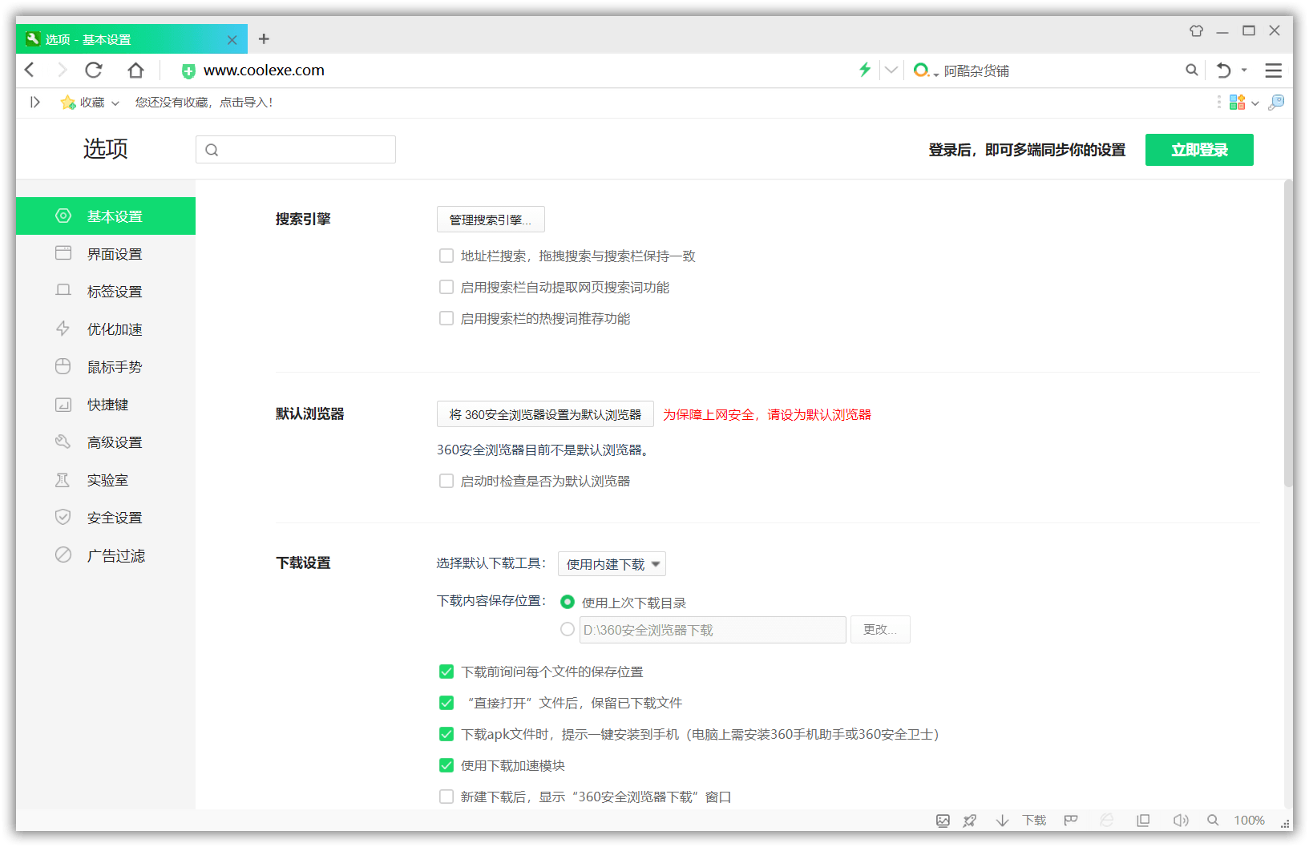Check 新建下载后显示360安全浏览器下载窗口
The width and height of the screenshot is (1309, 847).
446,797
